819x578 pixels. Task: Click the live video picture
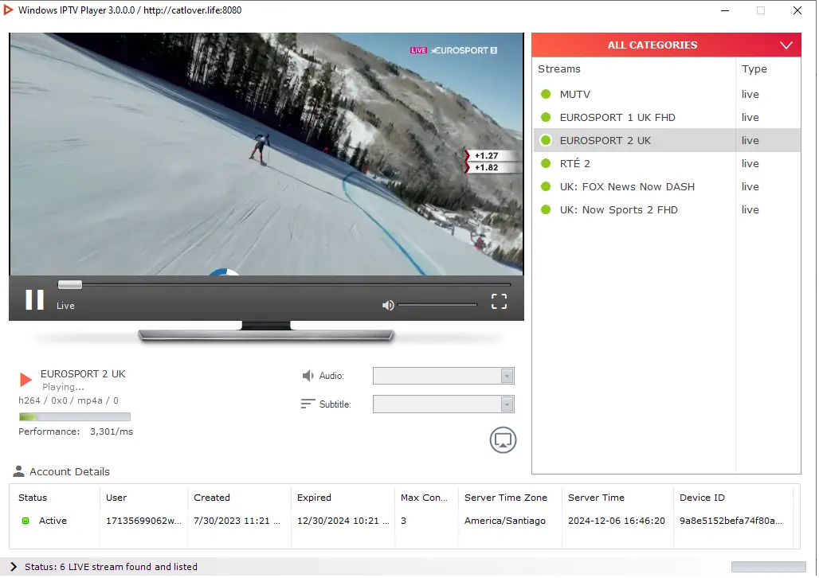(266, 154)
